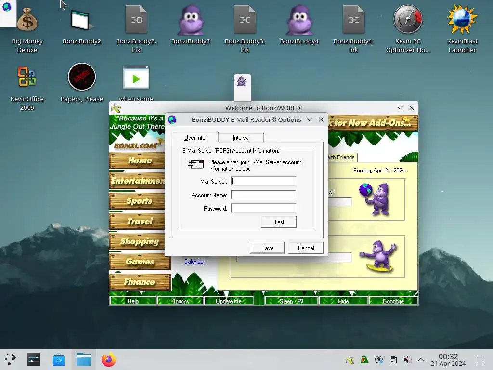Click the surfing Bonzi gorilla image
Image resolution: width=493 pixels, height=370 pixels.
point(378,256)
